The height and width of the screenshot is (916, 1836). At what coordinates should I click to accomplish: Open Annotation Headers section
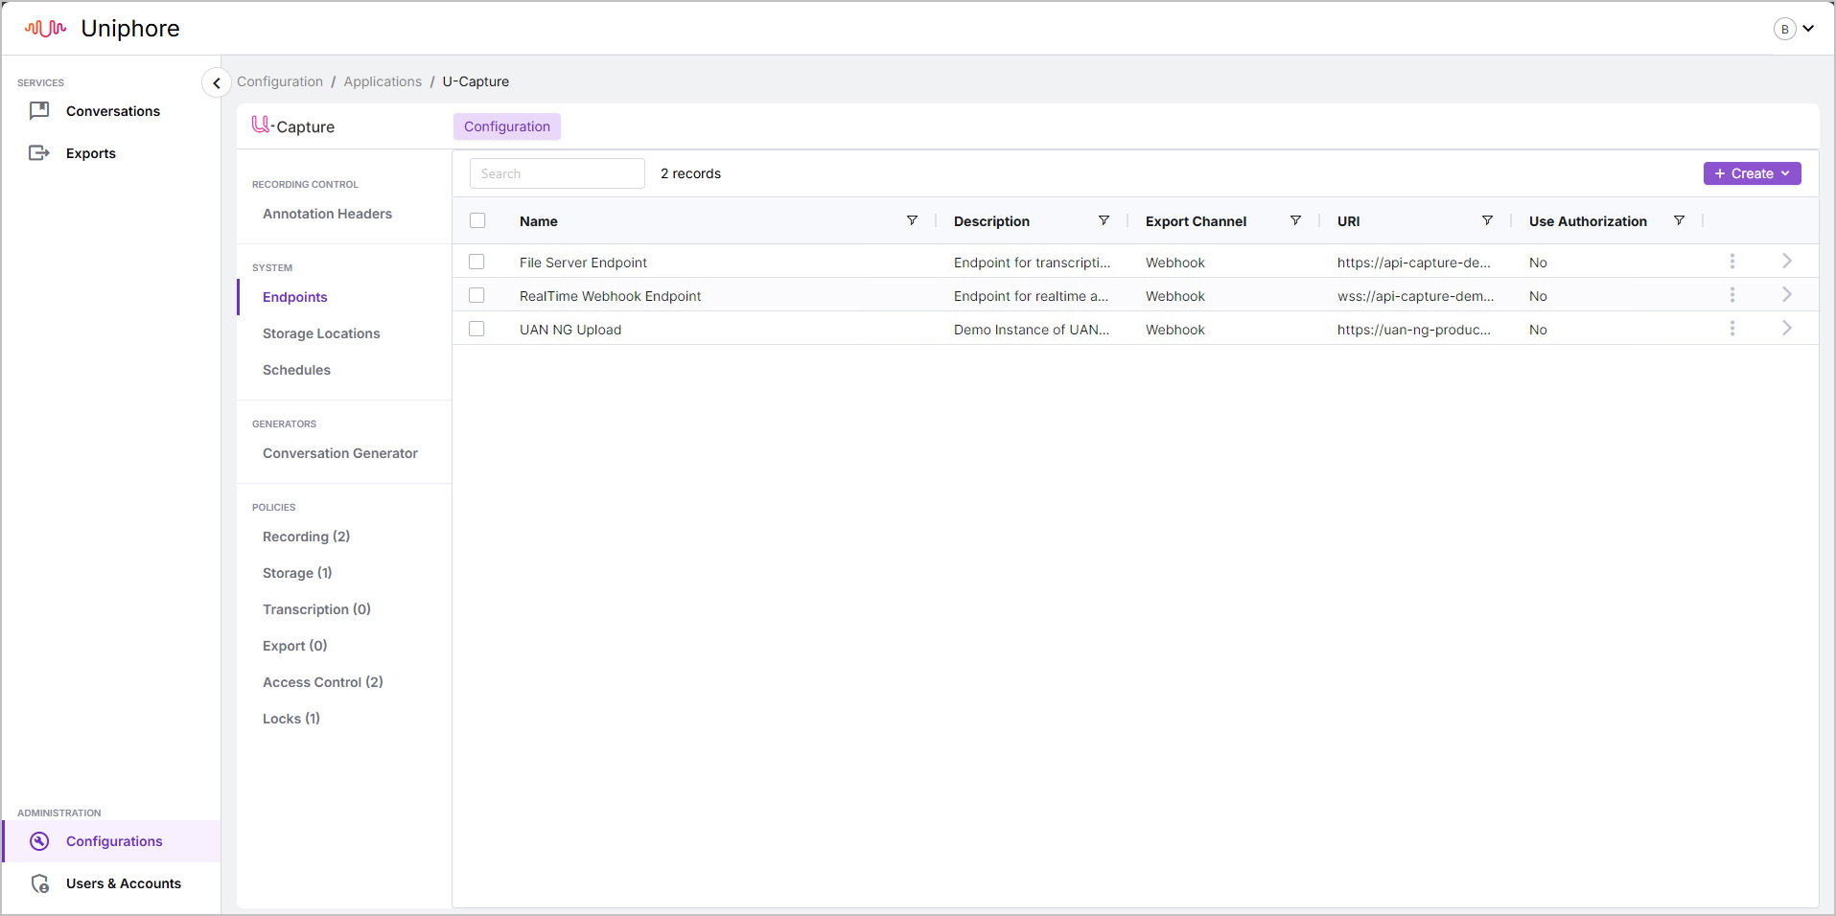327,214
